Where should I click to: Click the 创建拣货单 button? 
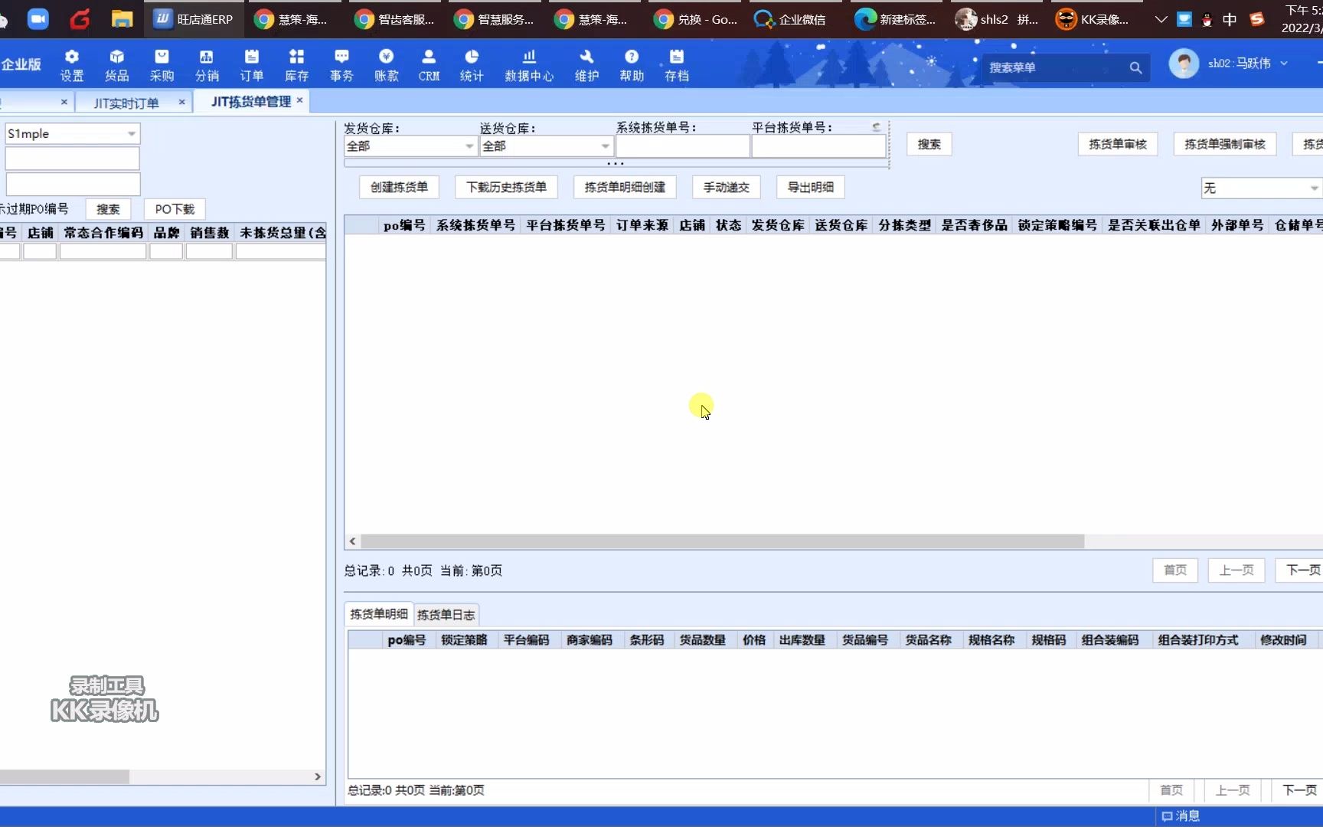(x=399, y=187)
